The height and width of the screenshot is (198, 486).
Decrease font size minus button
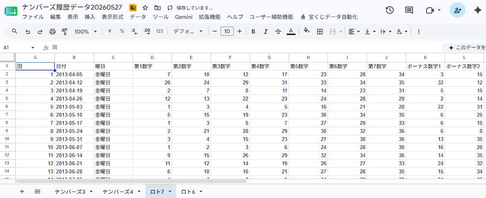click(x=215, y=31)
